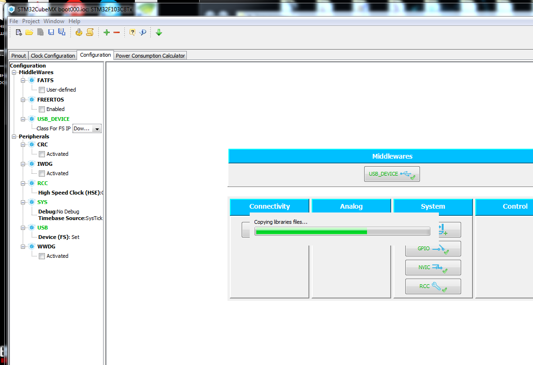Open the USB_DEVICE middleware button
This screenshot has height=365, width=533.
392,174
